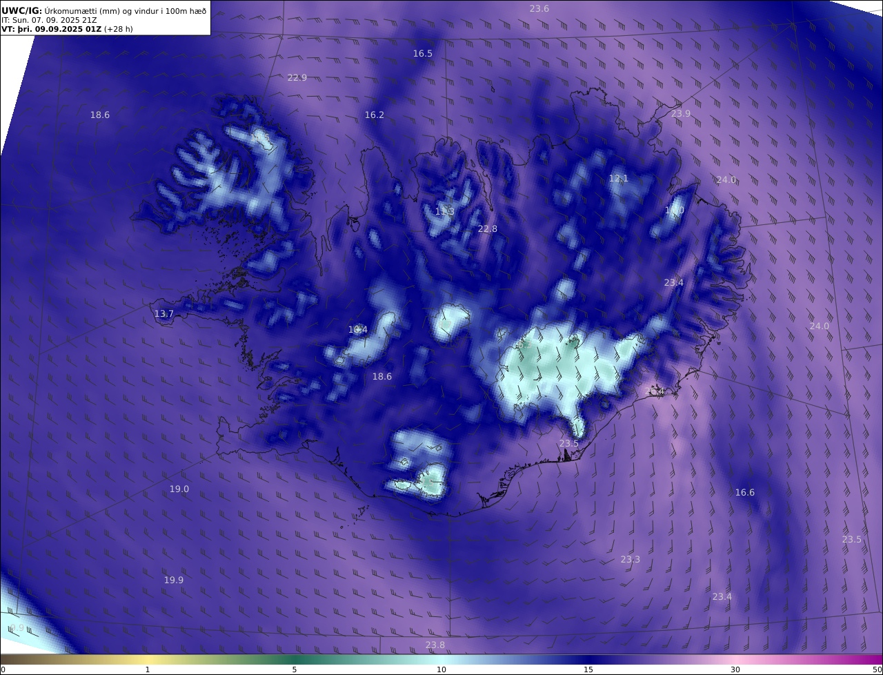The width and height of the screenshot is (883, 675).
Task: Click the (+28 h) forecast offset
Action: point(119,29)
